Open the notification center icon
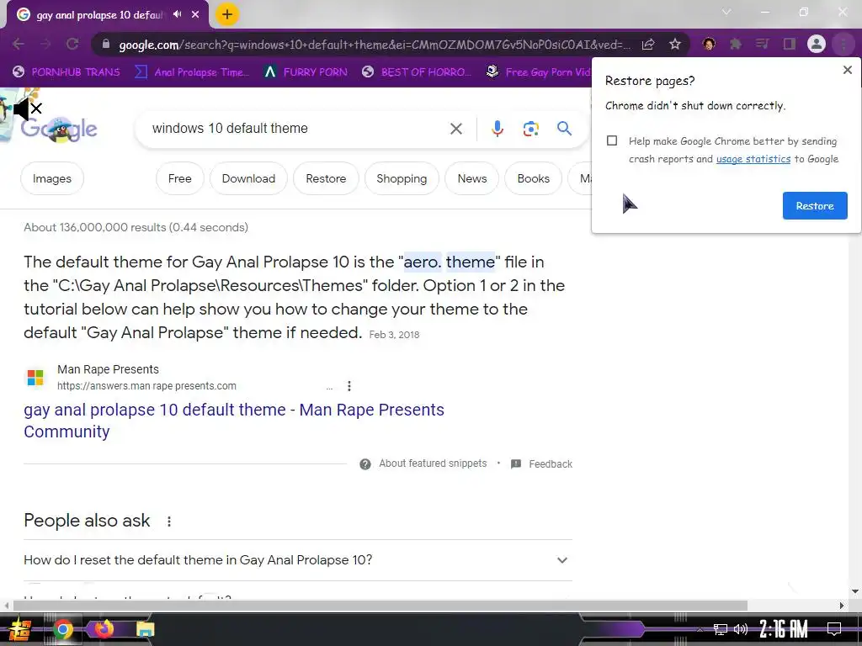 click(x=834, y=629)
